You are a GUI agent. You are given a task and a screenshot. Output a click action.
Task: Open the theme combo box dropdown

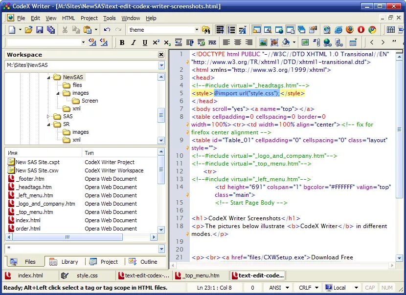(197, 30)
